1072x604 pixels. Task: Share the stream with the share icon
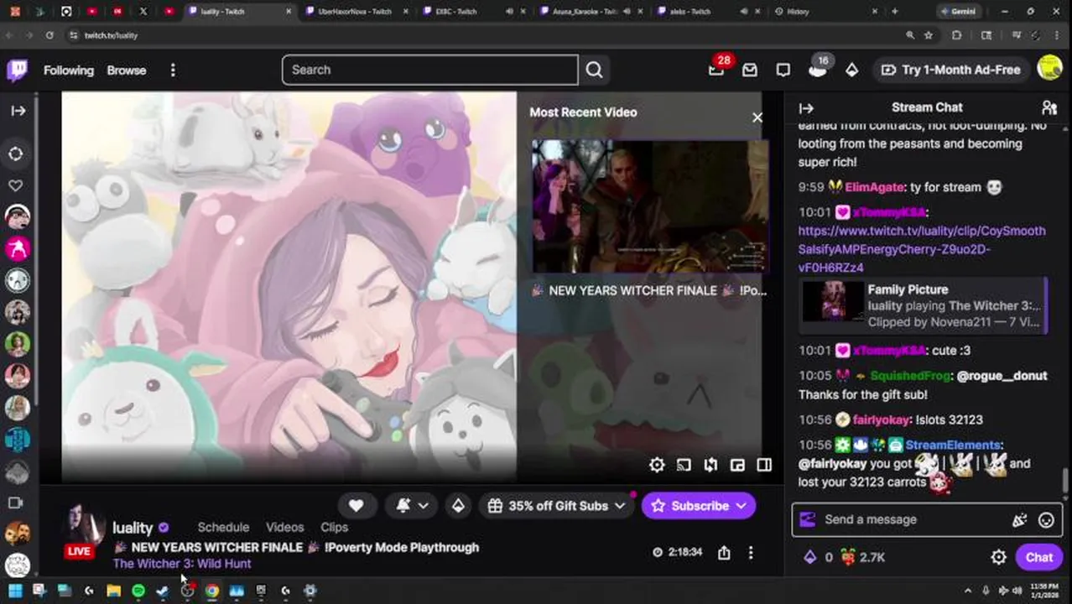[x=724, y=553]
